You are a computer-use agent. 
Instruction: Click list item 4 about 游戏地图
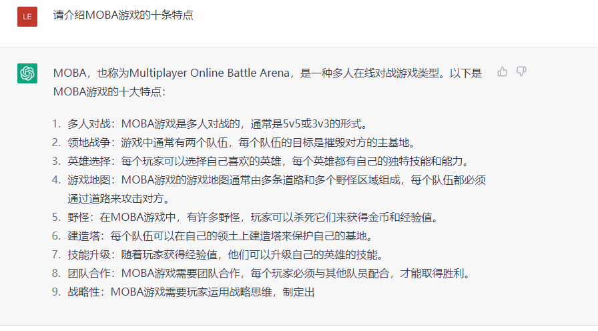[x=276, y=189]
